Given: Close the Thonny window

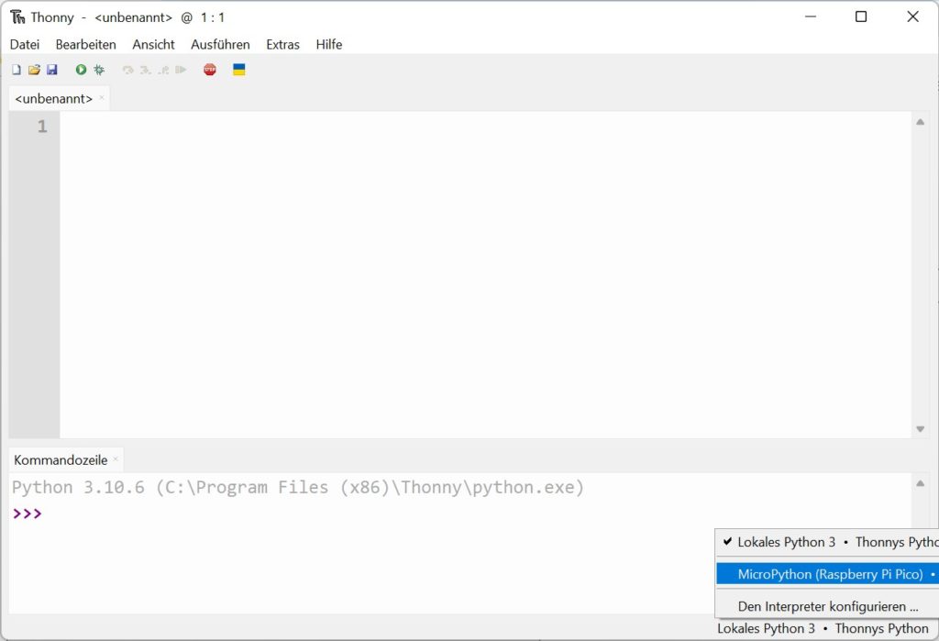Looking at the screenshot, I should (x=912, y=17).
